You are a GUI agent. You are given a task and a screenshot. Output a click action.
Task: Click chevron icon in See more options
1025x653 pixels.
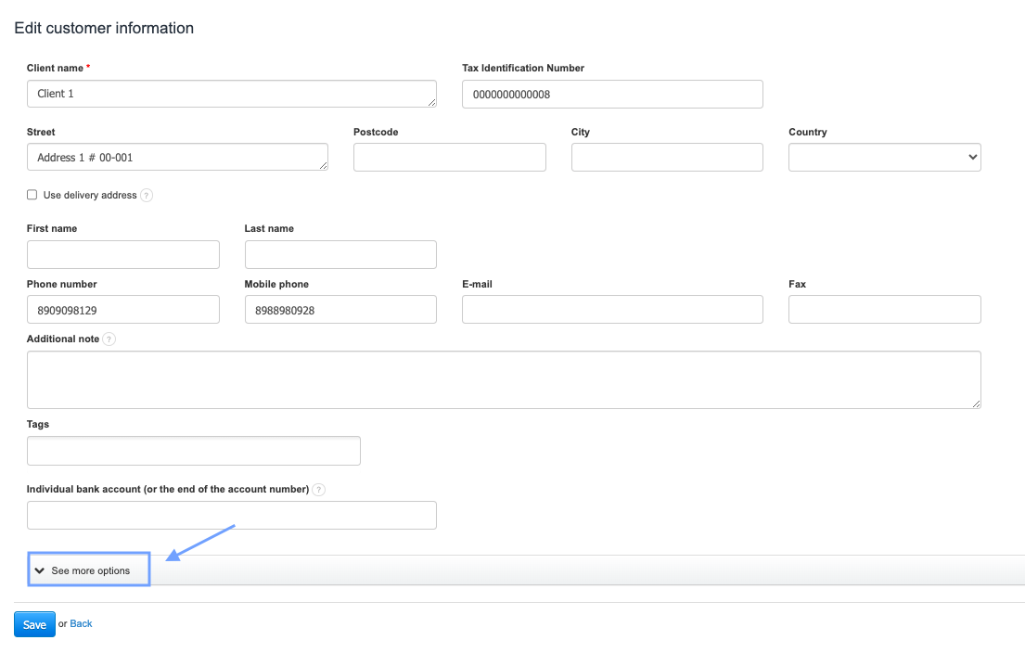pyautogui.click(x=40, y=570)
